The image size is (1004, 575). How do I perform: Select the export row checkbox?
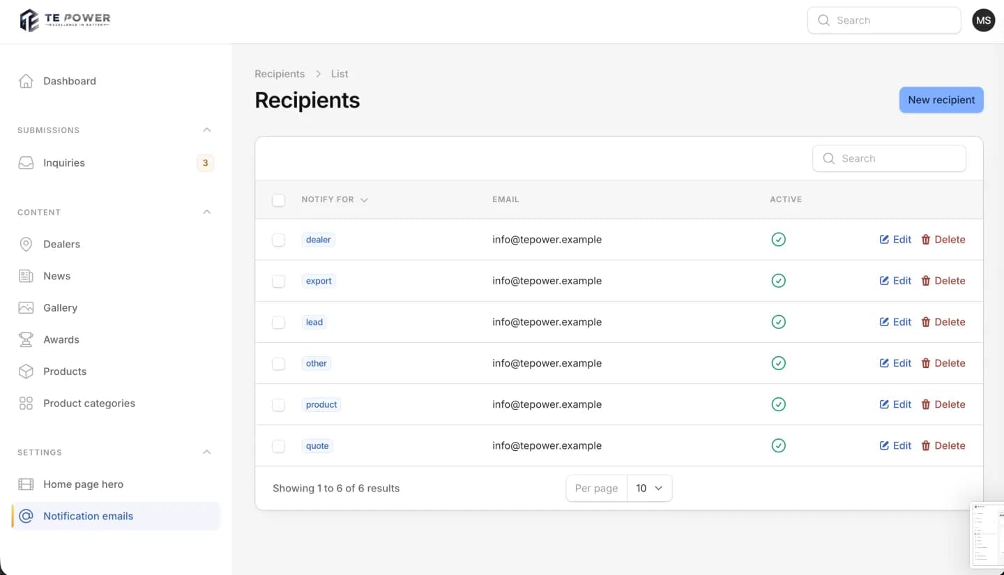pos(278,281)
